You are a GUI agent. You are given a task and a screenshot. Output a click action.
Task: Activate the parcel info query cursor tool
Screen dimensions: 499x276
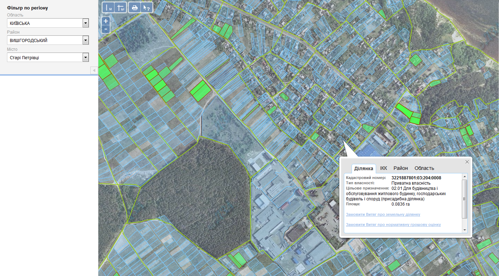(x=146, y=7)
